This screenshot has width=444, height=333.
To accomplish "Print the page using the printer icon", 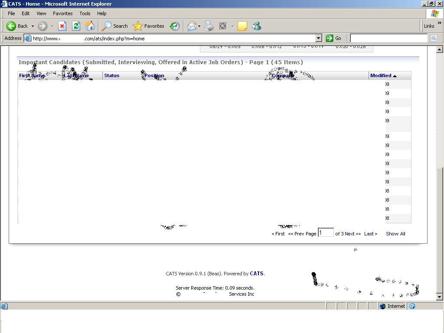I will click(209, 26).
